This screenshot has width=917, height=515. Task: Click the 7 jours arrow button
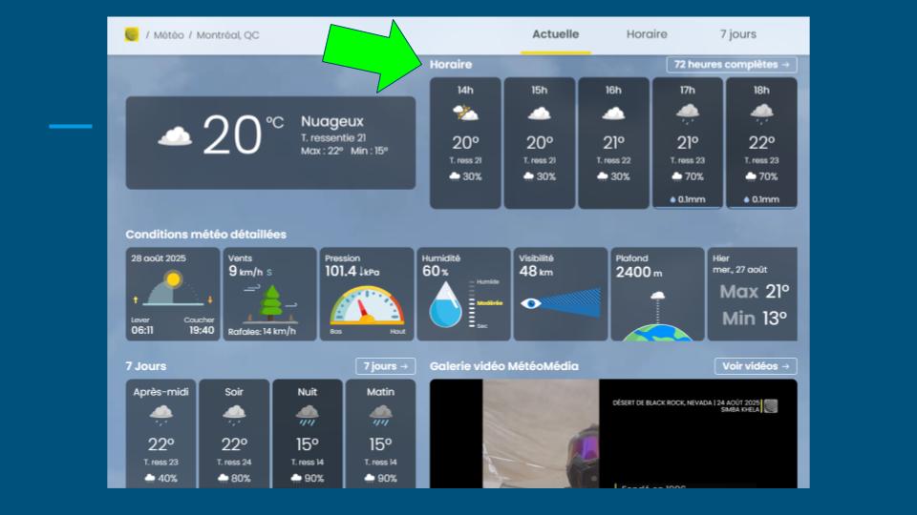(385, 366)
